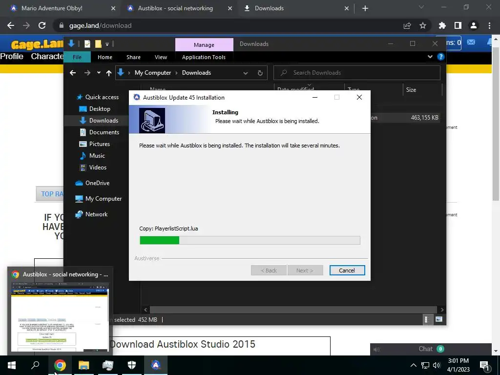Screen dimensions: 500x375
Task: Select Quick access in navigation pane
Action: (x=98, y=97)
